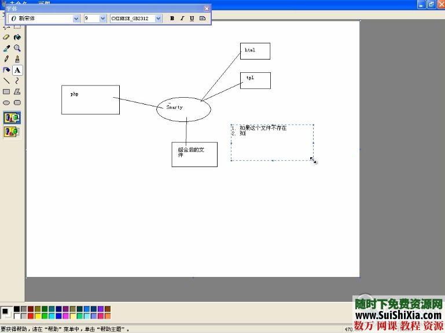Viewport: 445px width, 333px height.
Task: Pick the yellow color swatch
Action: click(x=38, y=316)
